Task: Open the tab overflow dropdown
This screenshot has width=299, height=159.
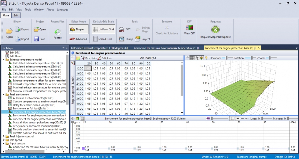Action: point(297,48)
